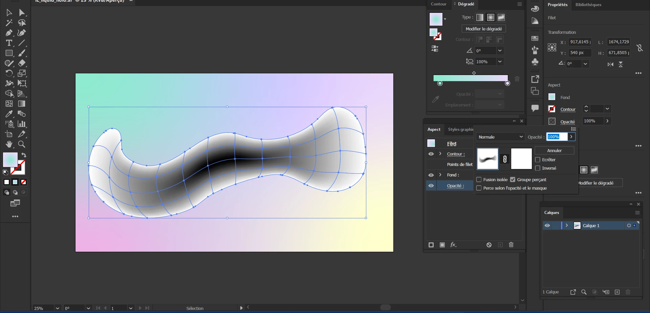Select the Free Transform tool
The height and width of the screenshot is (313, 650).
22,83
